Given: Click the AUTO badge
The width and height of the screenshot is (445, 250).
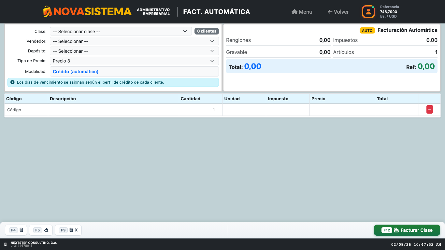Looking at the screenshot, I should click(367, 31).
